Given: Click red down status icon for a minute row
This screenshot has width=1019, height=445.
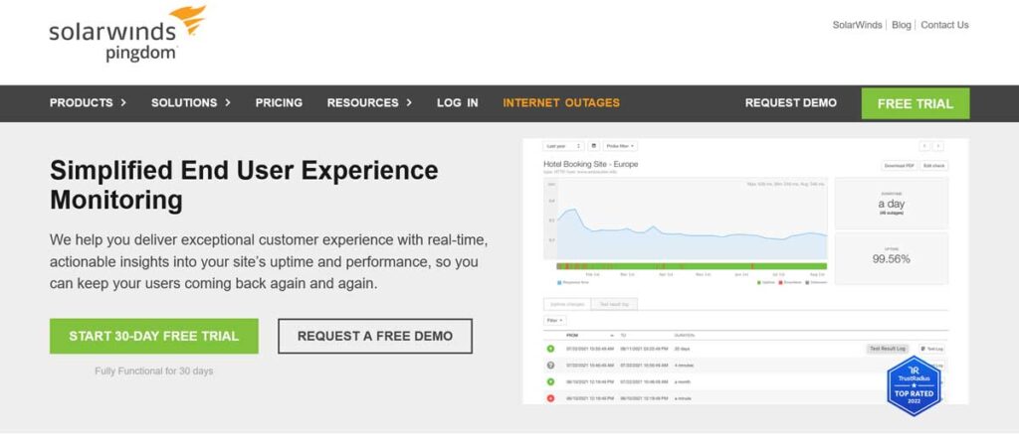Looking at the screenshot, I should tap(551, 398).
